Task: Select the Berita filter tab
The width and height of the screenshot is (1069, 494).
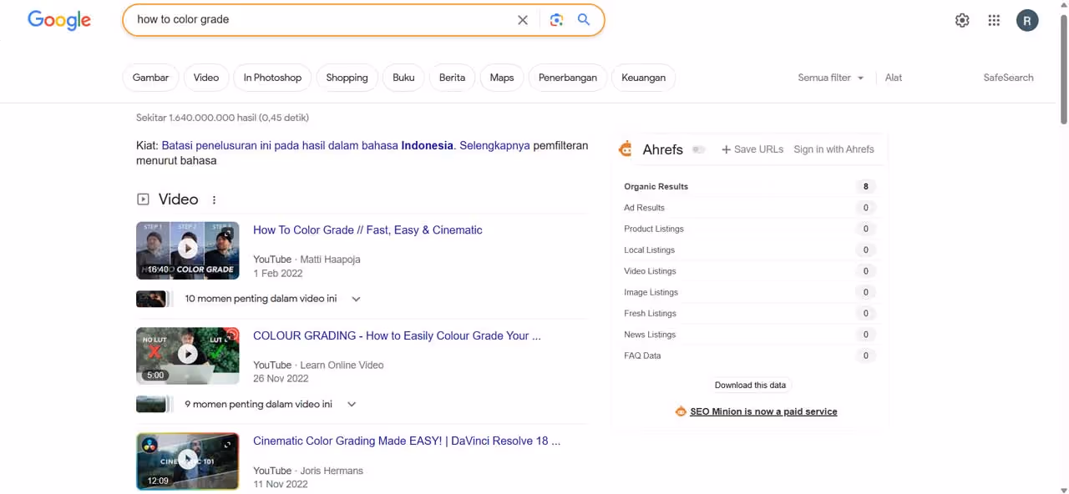Action: [x=452, y=78]
